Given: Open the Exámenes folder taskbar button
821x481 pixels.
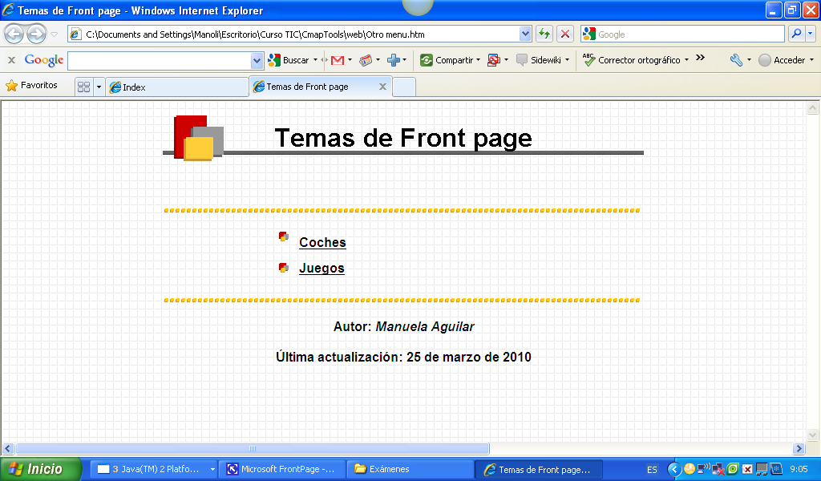Looking at the screenshot, I should pyautogui.click(x=410, y=469).
